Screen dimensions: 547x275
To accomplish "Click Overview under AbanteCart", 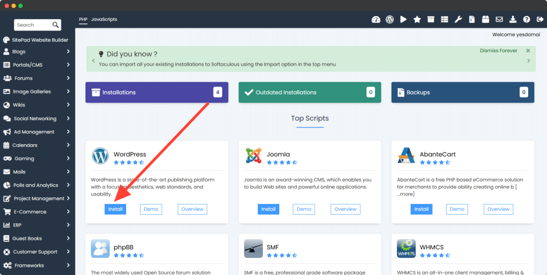I will (x=498, y=209).
